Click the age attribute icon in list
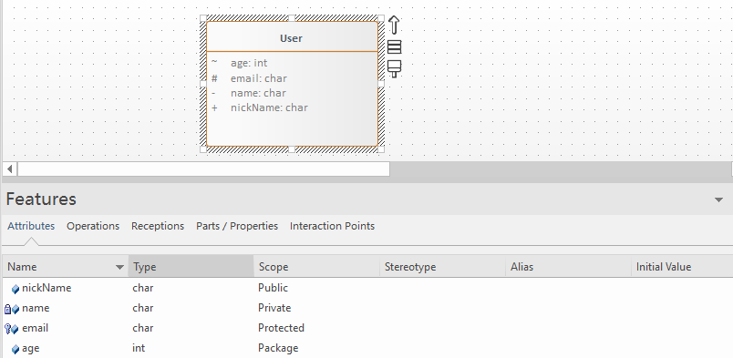Image resolution: width=733 pixels, height=358 pixels. 15,349
